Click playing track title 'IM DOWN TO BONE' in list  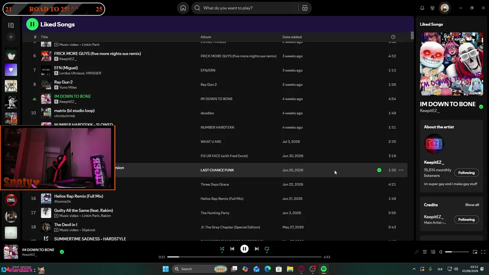click(73, 96)
